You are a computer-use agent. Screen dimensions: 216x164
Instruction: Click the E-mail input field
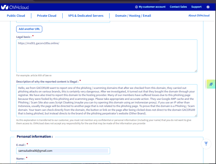tap(63, 151)
